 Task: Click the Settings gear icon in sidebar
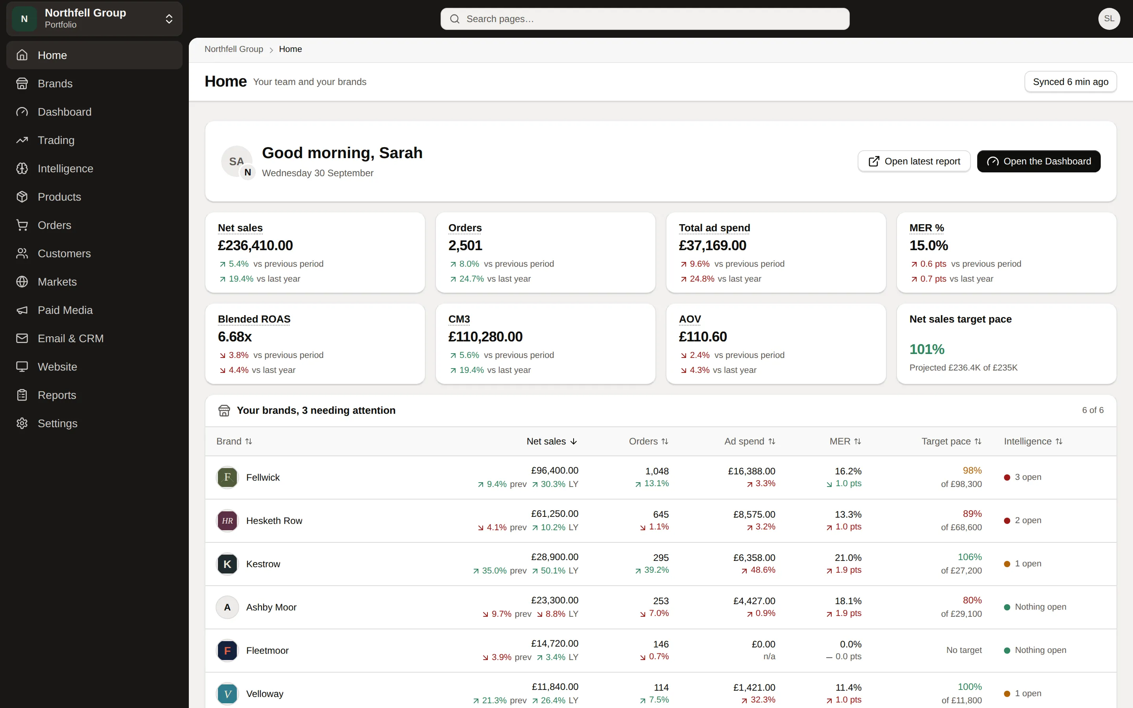click(22, 423)
